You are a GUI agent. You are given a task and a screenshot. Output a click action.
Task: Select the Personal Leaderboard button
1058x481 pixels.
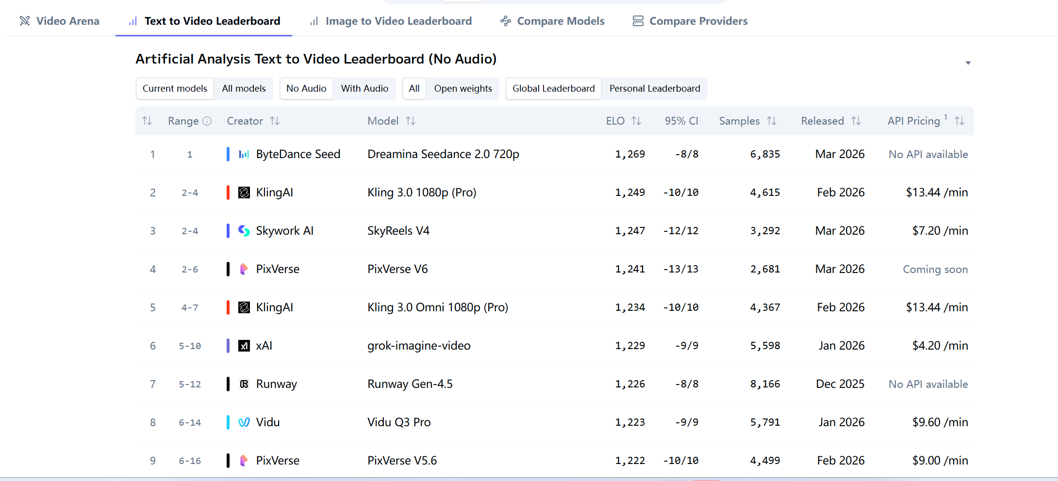tap(654, 89)
